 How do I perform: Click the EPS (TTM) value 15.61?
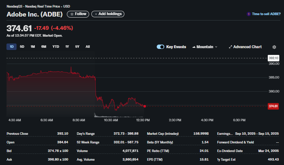tap(204, 160)
